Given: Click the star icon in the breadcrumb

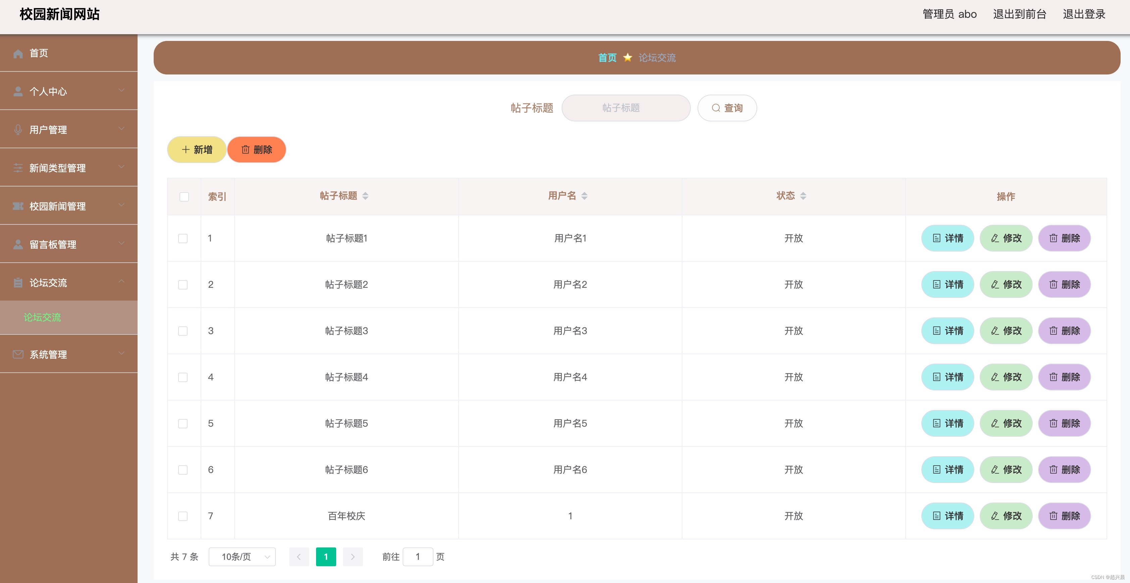Looking at the screenshot, I should click(x=628, y=57).
